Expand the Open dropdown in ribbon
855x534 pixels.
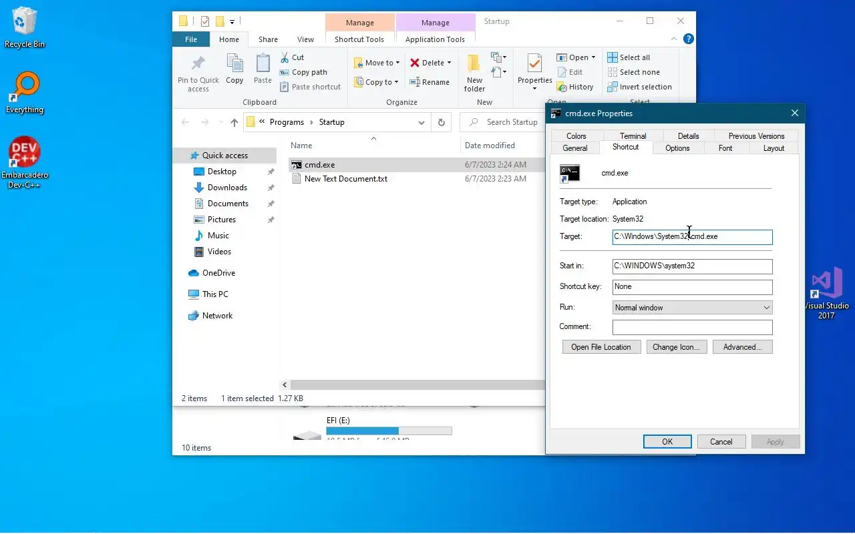[593, 57]
